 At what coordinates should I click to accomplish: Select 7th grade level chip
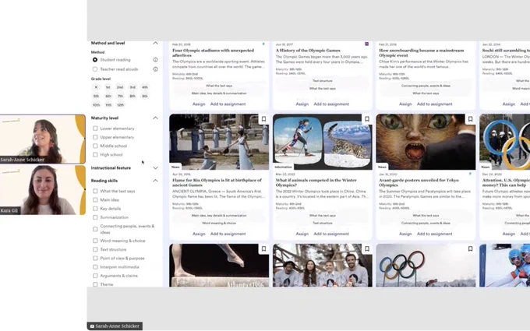point(120,96)
